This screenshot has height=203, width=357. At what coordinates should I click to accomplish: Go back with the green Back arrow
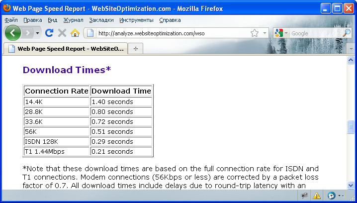tap(13, 33)
